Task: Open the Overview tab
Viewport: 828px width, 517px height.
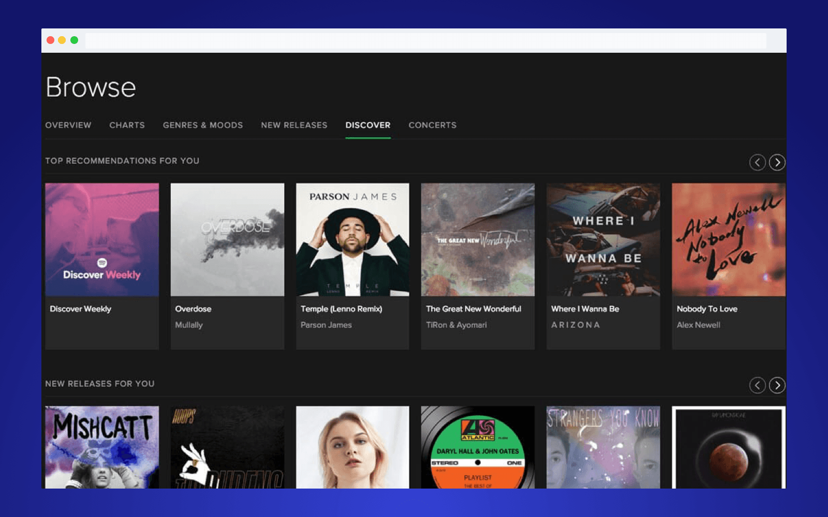Action: [x=68, y=125]
